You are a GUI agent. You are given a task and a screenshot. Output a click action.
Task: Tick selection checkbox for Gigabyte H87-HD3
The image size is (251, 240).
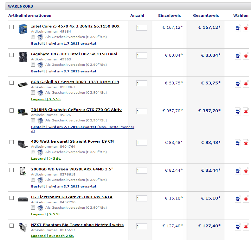point(11,55)
